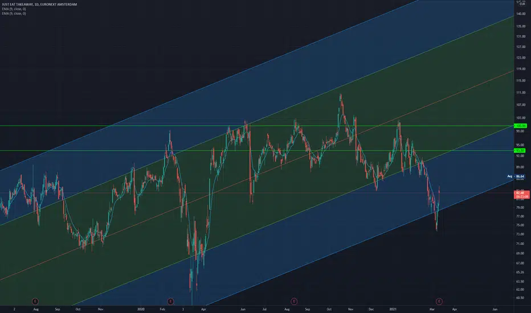Click the earnings E marker near Feb 2020
Viewport: 531px width, 313px height.
point(170,301)
